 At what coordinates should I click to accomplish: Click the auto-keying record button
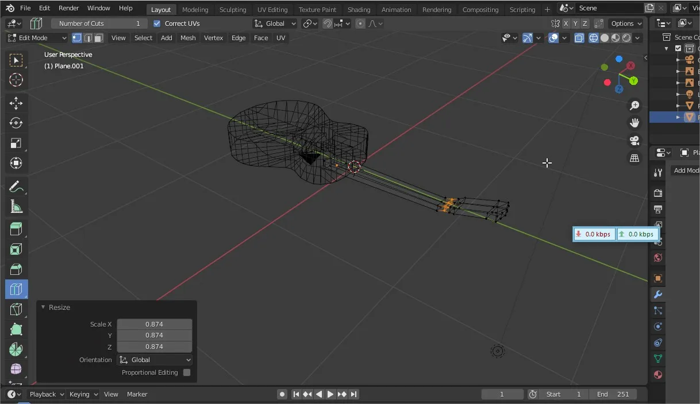point(282,394)
